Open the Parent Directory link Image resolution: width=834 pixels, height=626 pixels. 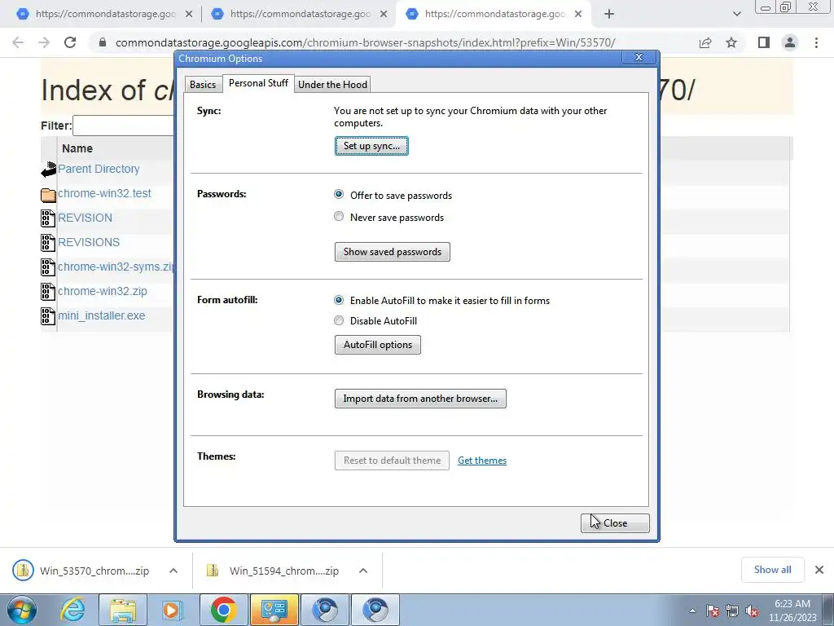coord(99,169)
